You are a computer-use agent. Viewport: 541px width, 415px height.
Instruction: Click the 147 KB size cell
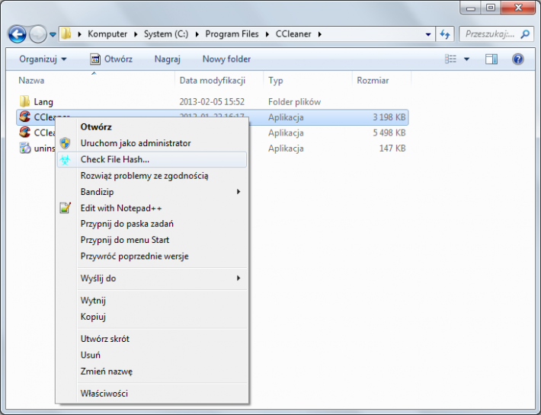tap(392, 148)
